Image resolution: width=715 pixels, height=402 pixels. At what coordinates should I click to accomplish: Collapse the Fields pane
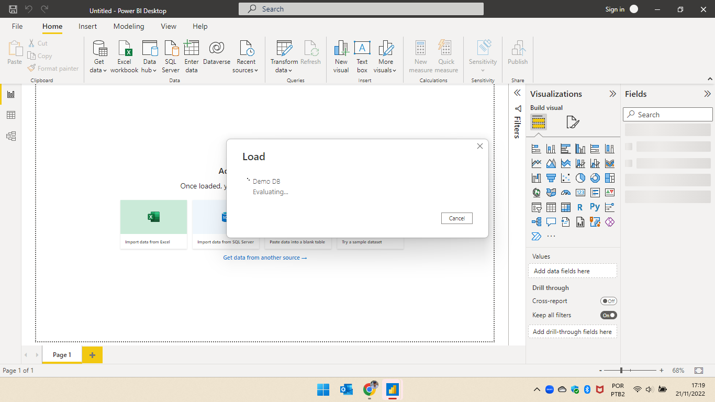[x=707, y=94]
